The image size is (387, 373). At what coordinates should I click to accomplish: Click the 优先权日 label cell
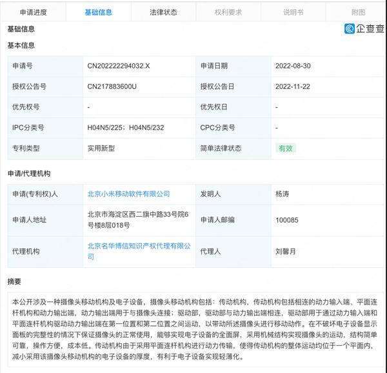click(233, 107)
